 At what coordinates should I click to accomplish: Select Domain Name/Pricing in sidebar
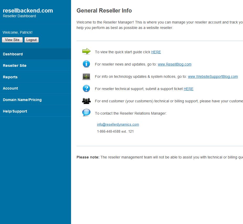22,100
